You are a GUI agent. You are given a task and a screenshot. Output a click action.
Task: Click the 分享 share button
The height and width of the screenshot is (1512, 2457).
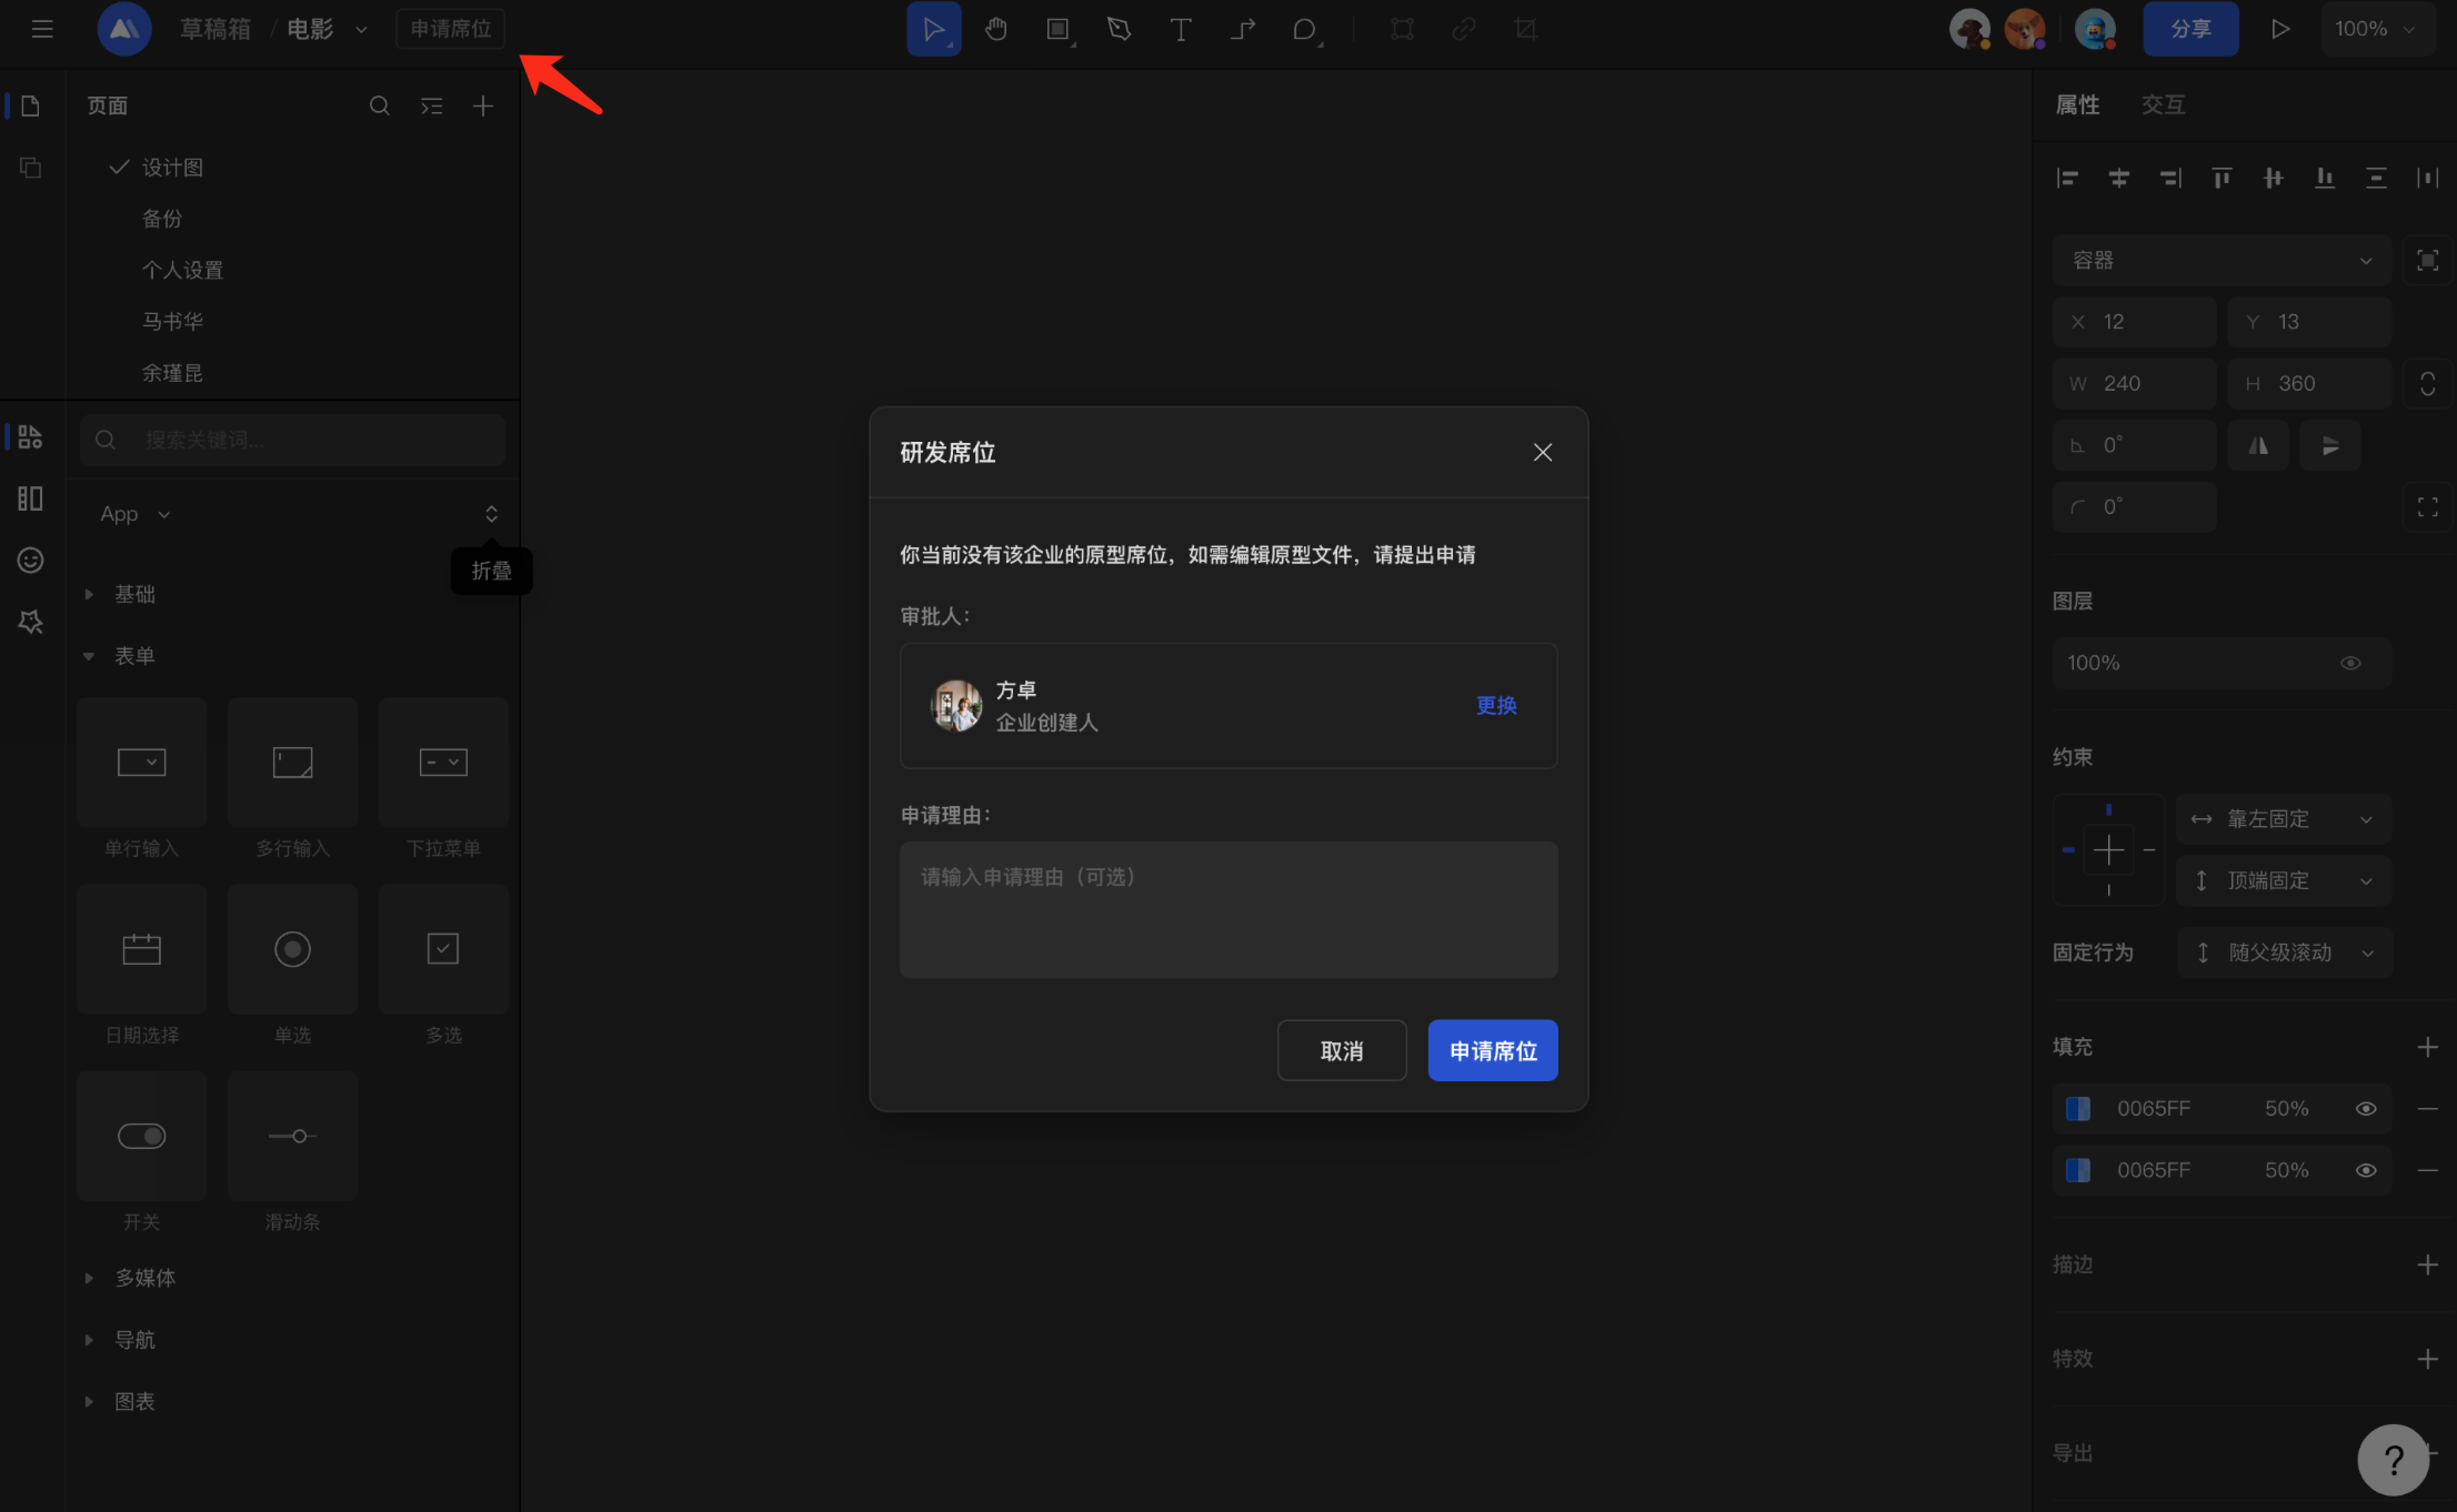(2190, 29)
